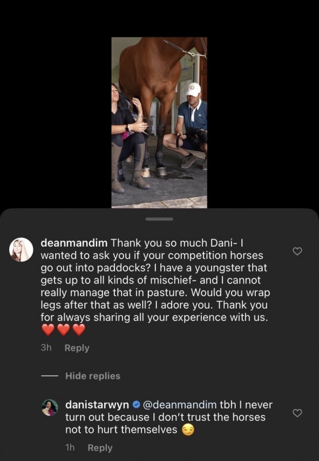Tap the comments sheet drag handle

(159, 219)
